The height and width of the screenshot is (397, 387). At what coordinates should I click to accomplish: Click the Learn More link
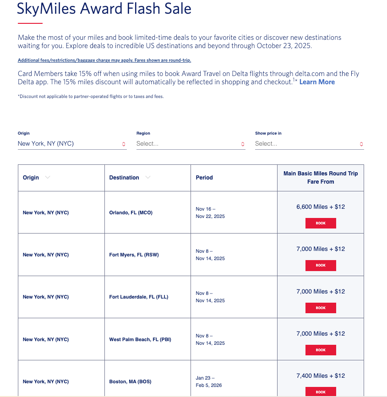point(317,82)
